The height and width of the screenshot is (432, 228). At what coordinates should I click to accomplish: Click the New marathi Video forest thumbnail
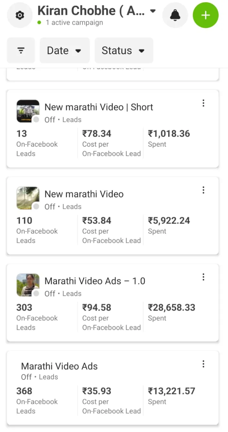pyautogui.click(x=27, y=197)
